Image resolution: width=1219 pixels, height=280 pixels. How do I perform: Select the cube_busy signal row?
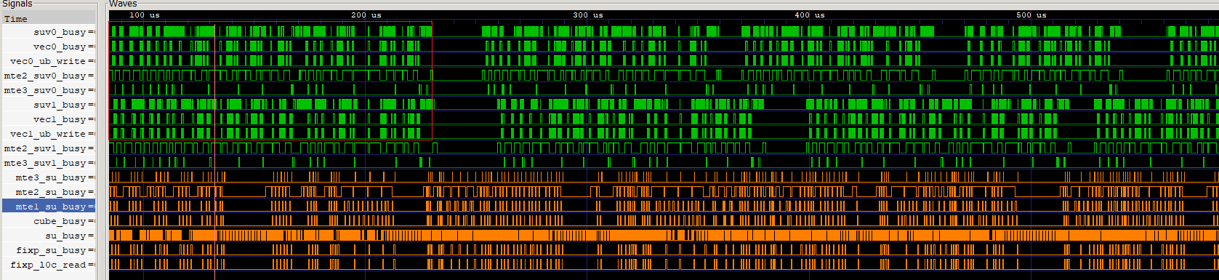[48, 221]
